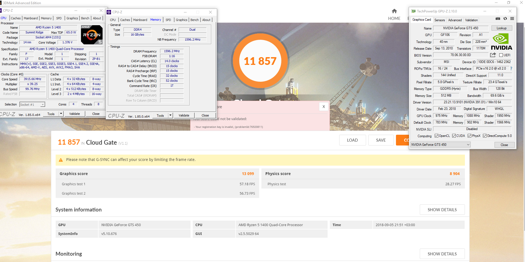Expand Tools dropdown arrow in Memory CPU-Z
Image resolution: width=525 pixels, height=262 pixels.
pos(171,115)
